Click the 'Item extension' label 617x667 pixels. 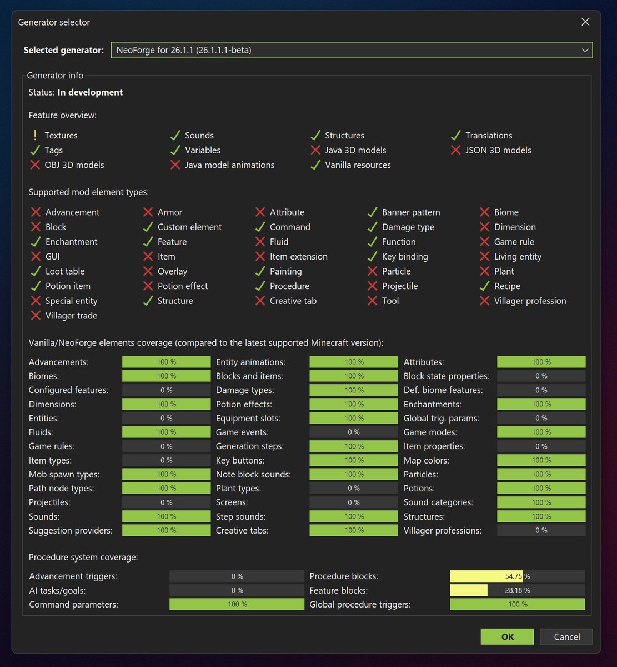point(299,257)
